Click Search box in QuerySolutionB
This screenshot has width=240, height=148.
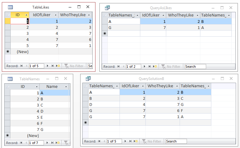pyautogui.click(x=176, y=141)
